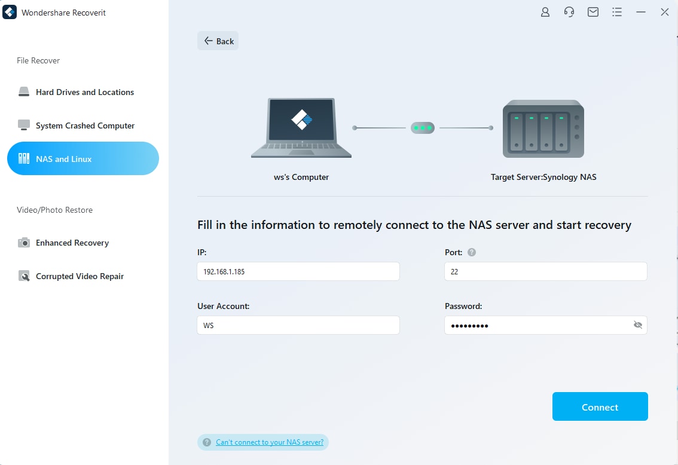The width and height of the screenshot is (678, 465).
Task: Toggle password visibility eye icon
Action: [638, 325]
